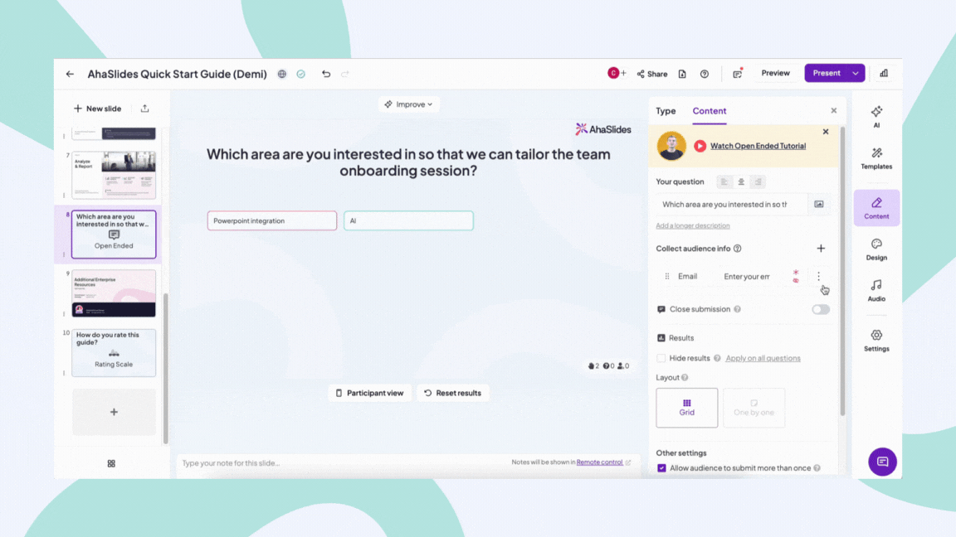Viewport: 956px width, 537px height.
Task: Click the import slides upload icon
Action: tap(144, 109)
